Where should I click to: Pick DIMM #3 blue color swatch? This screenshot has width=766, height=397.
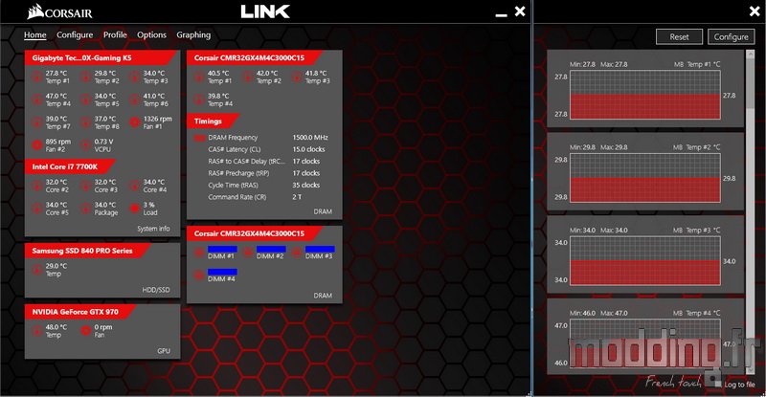320,249
